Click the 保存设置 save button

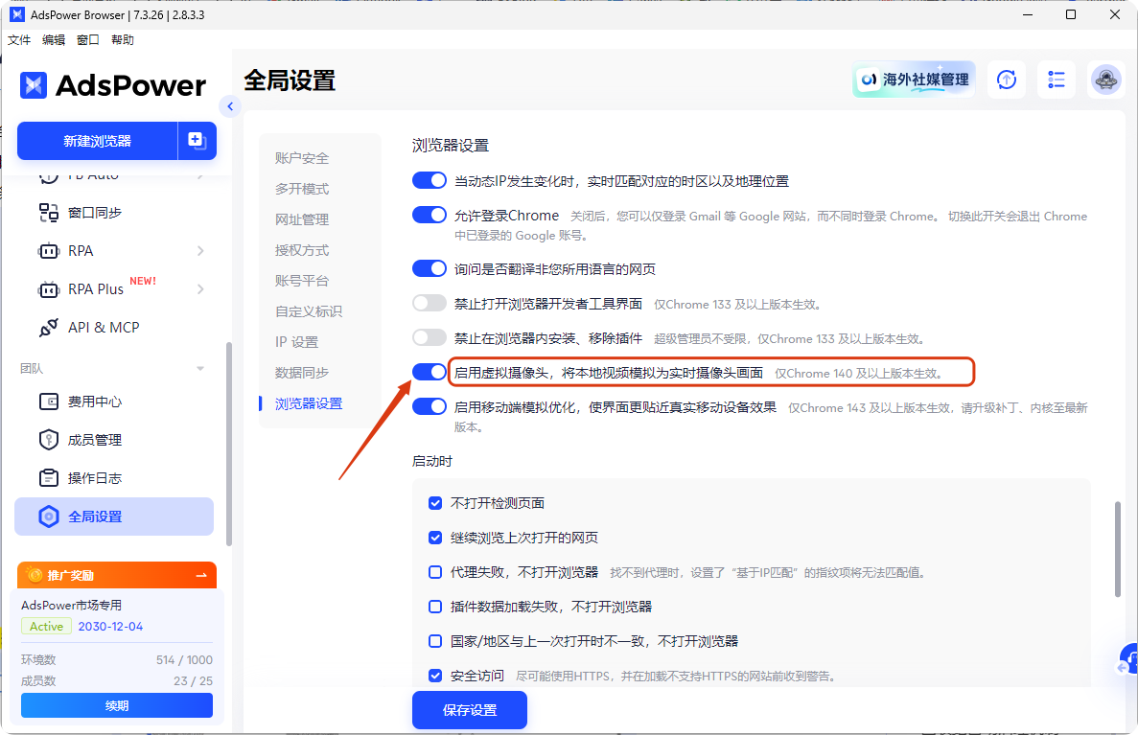click(469, 710)
